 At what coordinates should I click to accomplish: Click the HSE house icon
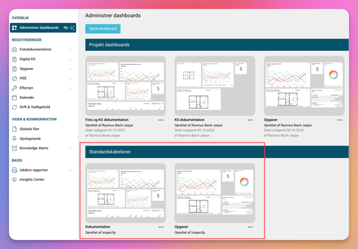[x=14, y=79]
